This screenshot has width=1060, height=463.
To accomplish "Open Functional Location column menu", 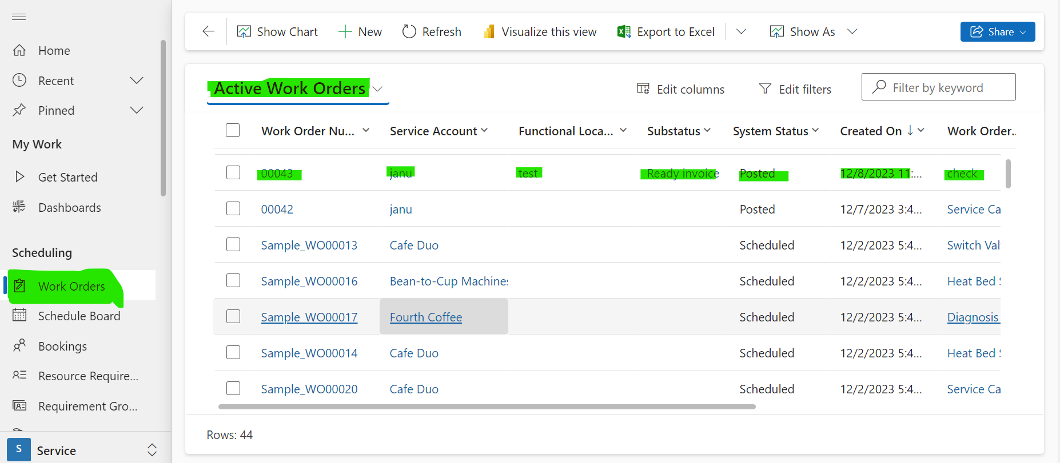I will [623, 131].
